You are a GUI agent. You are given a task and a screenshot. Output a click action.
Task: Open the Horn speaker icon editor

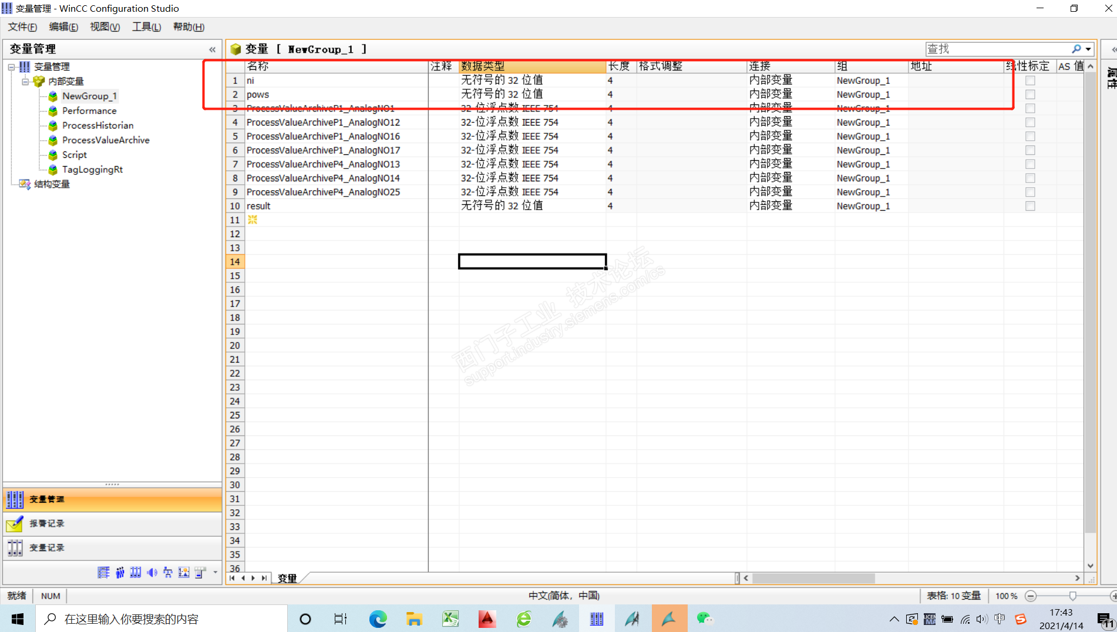[x=152, y=572]
